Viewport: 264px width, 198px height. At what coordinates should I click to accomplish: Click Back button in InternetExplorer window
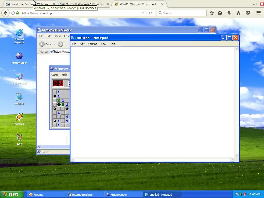tap(45, 44)
